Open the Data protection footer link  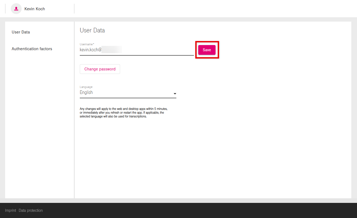(x=31, y=210)
